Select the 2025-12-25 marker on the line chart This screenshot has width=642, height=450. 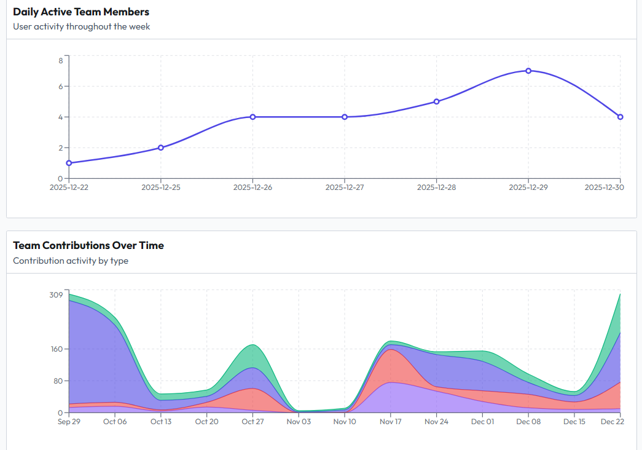coord(160,148)
